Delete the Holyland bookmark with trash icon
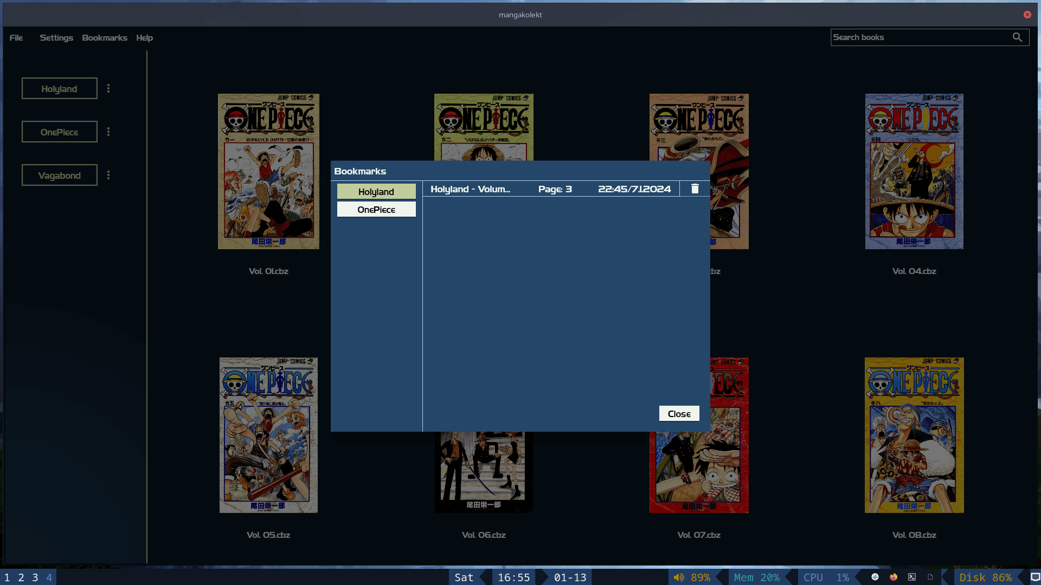The image size is (1041, 585). tap(695, 188)
